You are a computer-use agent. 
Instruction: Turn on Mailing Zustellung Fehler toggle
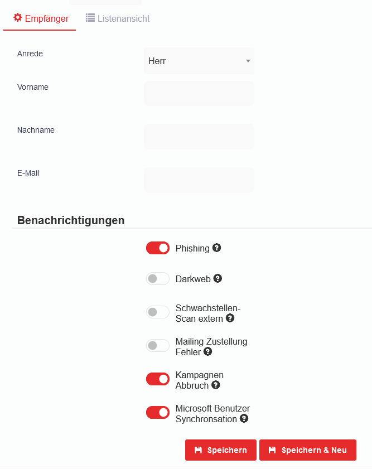click(158, 346)
